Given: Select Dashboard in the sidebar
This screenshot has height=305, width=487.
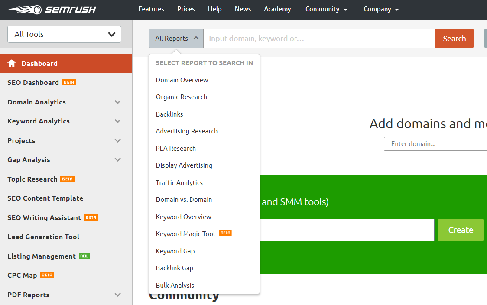Looking at the screenshot, I should pos(66,63).
